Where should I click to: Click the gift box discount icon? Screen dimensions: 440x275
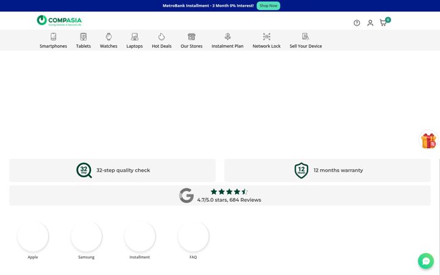coord(428,140)
